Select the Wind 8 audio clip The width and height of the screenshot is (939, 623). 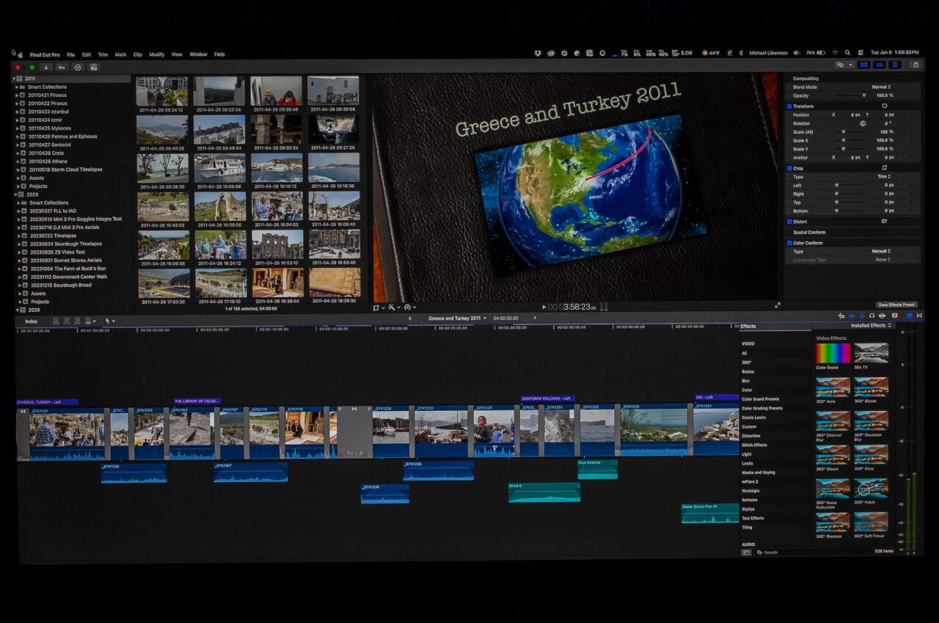pos(544,493)
